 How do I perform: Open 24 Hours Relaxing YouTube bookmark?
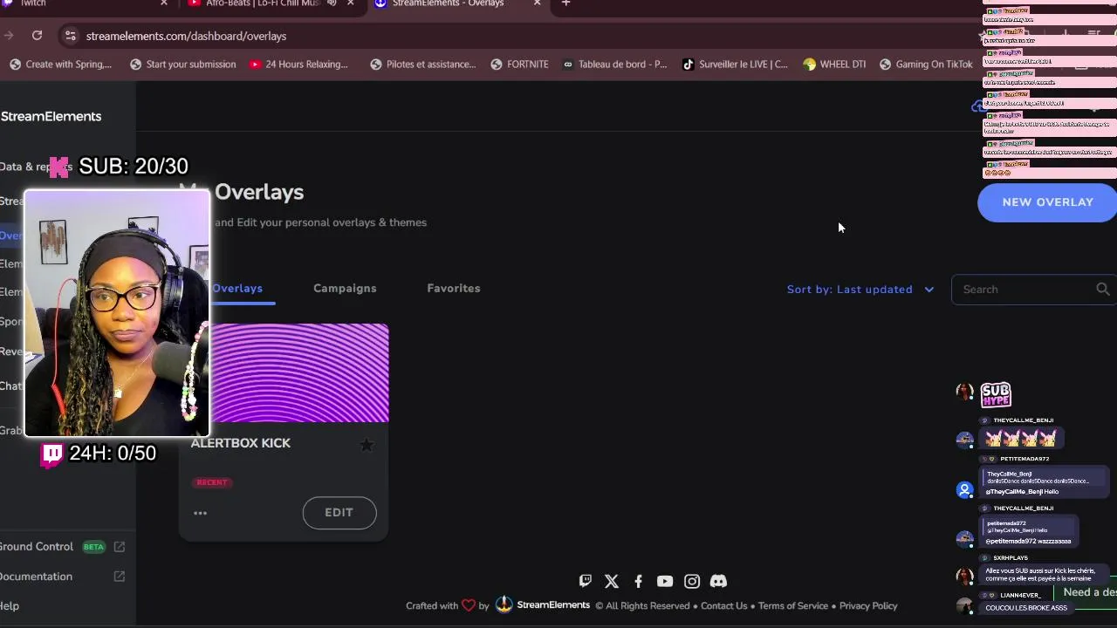298,64
